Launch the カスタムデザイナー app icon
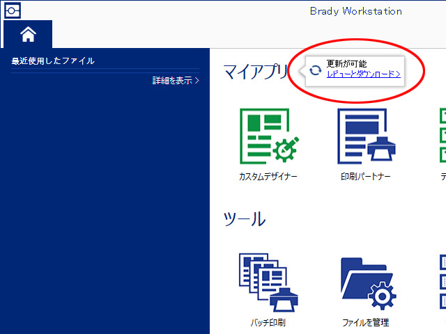446x334 pixels. [269, 136]
